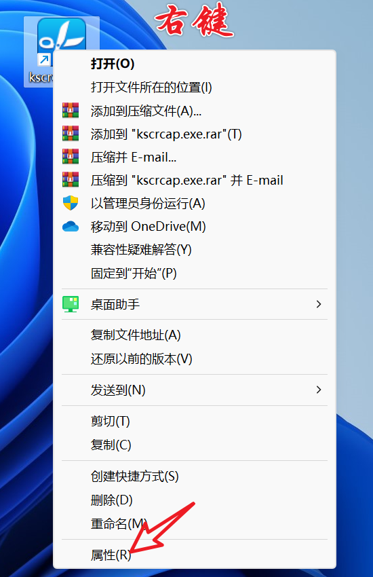This screenshot has width=373, height=577.
Task: Open the 桌面助手 menu entry
Action: pyautogui.click(x=115, y=304)
